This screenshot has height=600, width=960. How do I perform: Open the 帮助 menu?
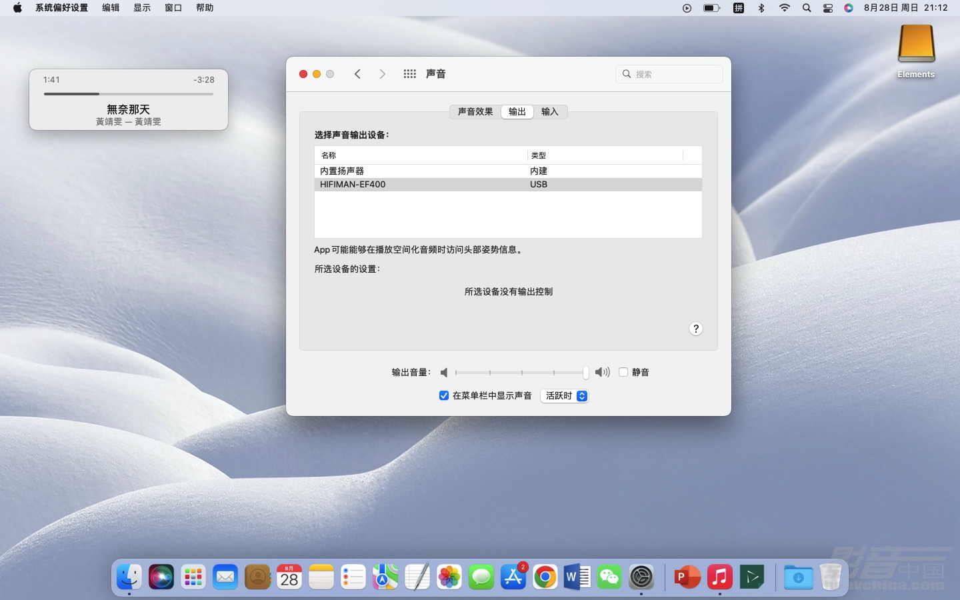tap(205, 8)
